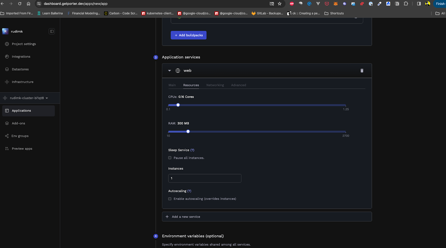Screen dimensions: 446x248
Task: Click the browser profile avatar
Action: point(428,4)
